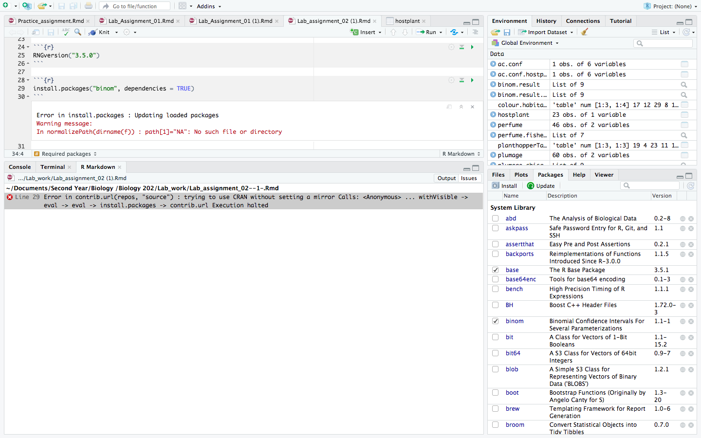Open the Knit options dropdown arrow

pyautogui.click(x=116, y=33)
